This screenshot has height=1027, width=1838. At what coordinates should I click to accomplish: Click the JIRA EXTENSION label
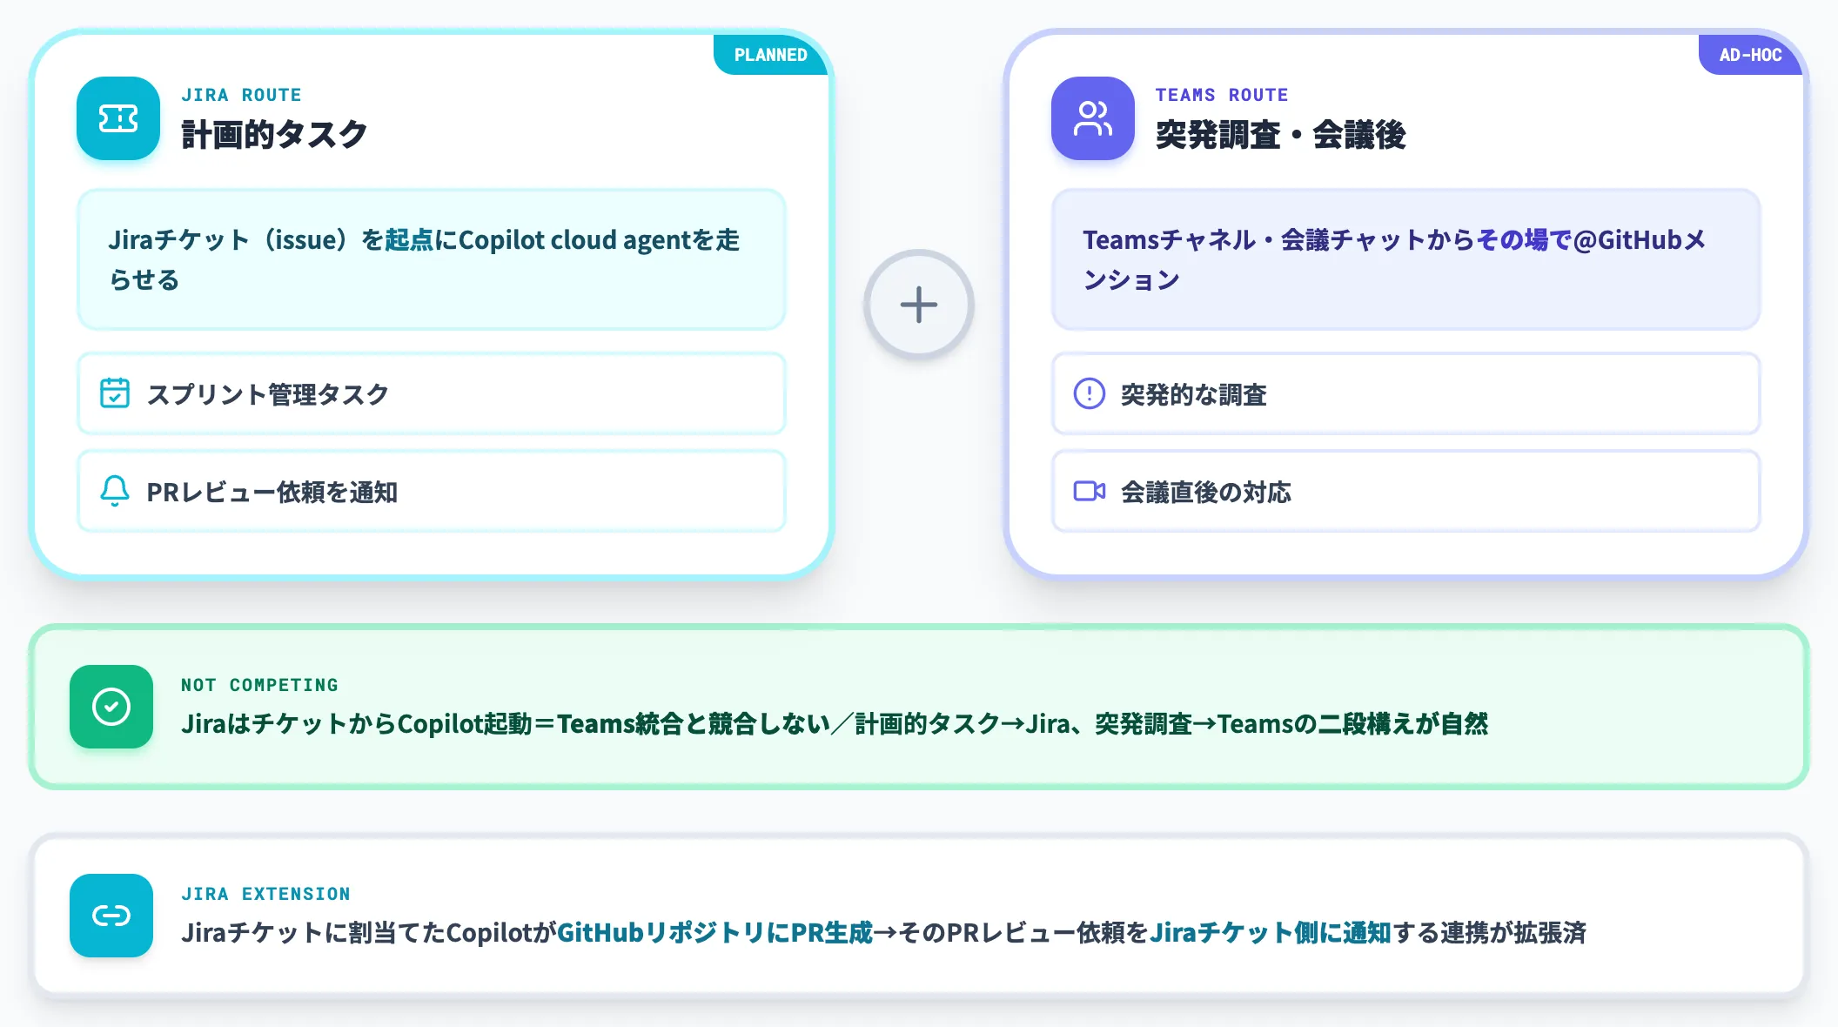click(265, 894)
